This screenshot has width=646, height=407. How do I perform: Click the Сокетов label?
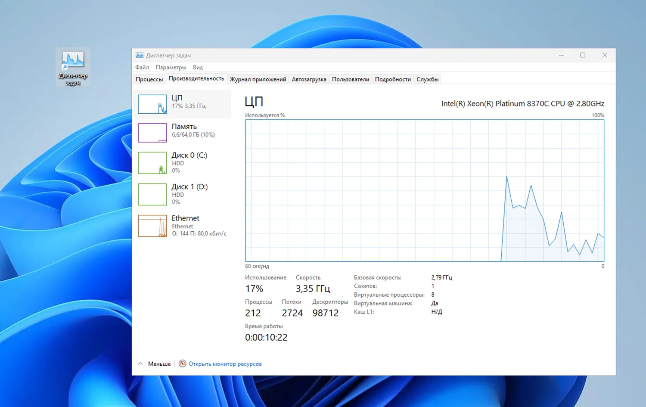tap(365, 286)
